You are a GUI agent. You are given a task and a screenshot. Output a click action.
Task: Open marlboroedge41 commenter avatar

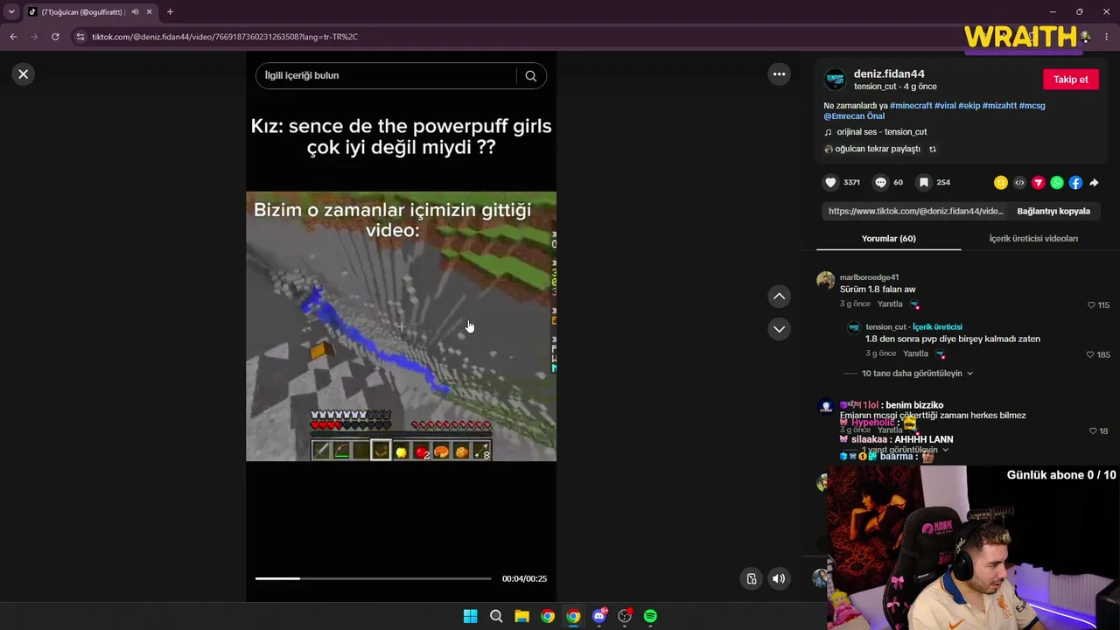(x=825, y=280)
